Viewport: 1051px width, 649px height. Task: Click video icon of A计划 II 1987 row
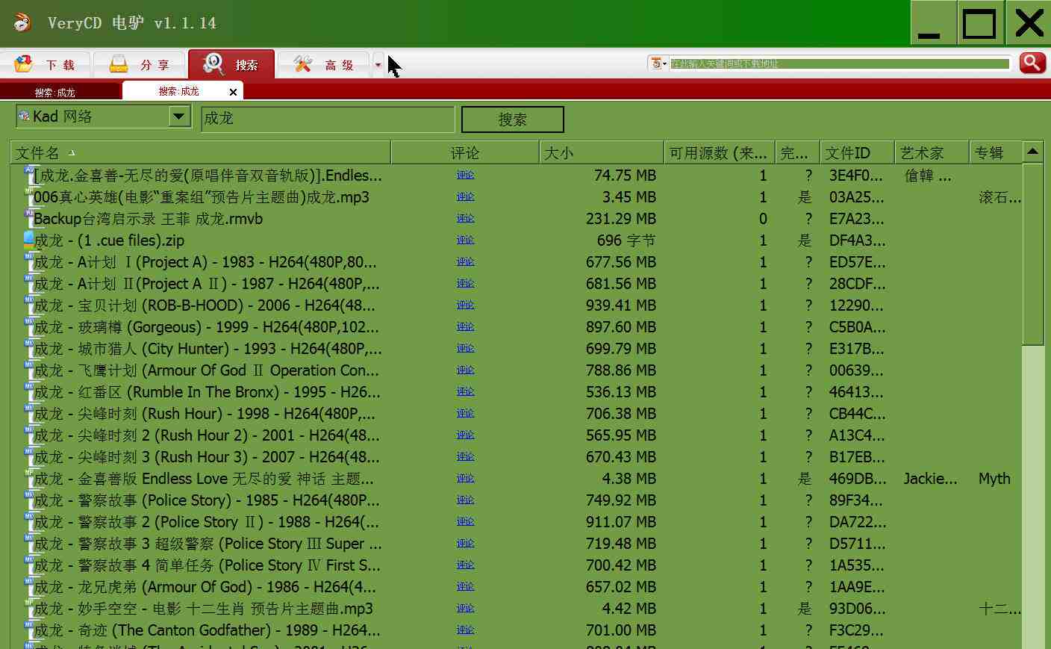pos(29,282)
